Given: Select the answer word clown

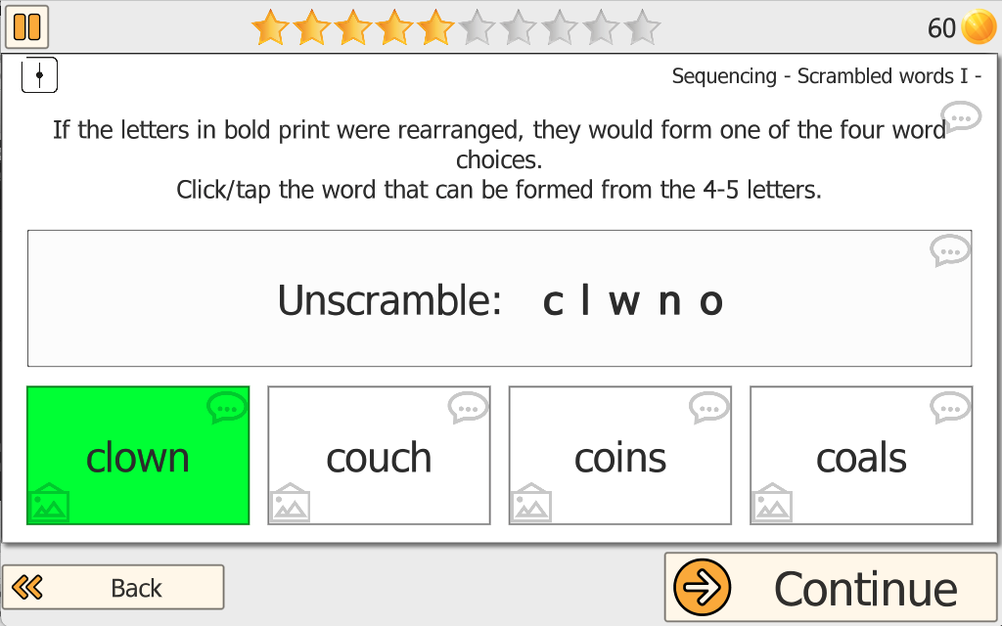Looking at the screenshot, I should [138, 458].
